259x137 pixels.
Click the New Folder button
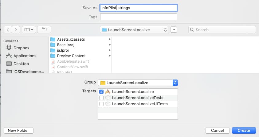pyautogui.click(x=18, y=130)
